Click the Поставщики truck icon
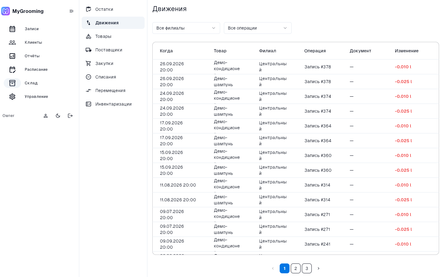This screenshot has width=444, height=277. pos(88,50)
